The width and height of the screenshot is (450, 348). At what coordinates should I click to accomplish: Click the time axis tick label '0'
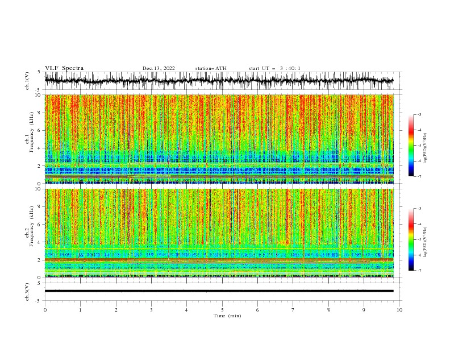pos(45,310)
